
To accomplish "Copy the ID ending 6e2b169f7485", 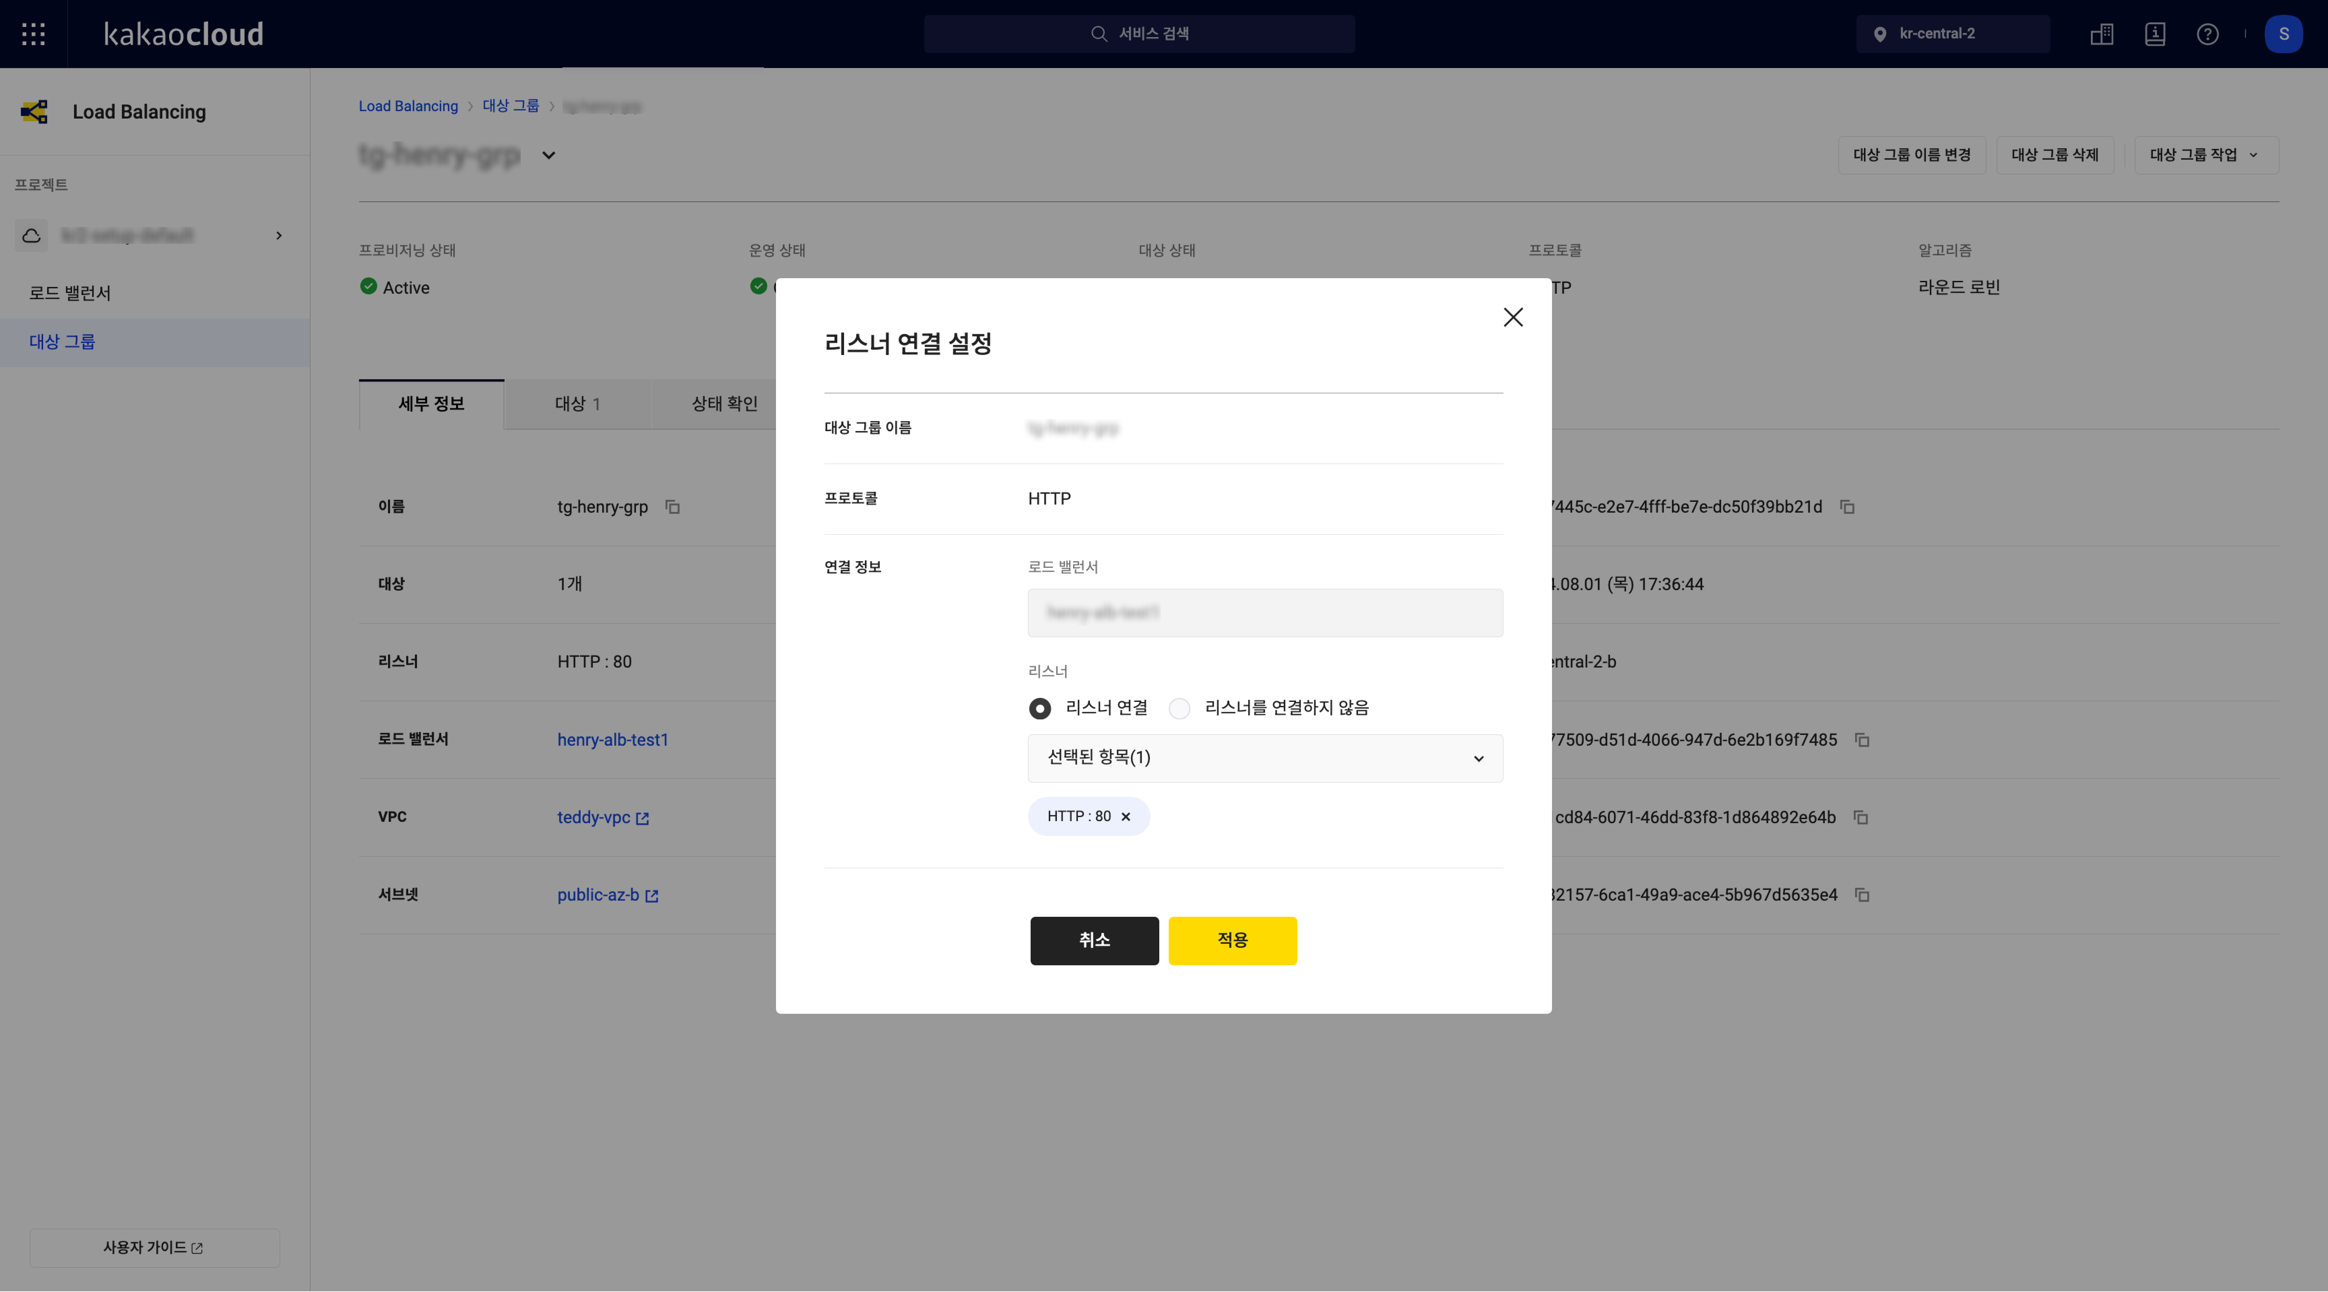I will pos(1862,740).
